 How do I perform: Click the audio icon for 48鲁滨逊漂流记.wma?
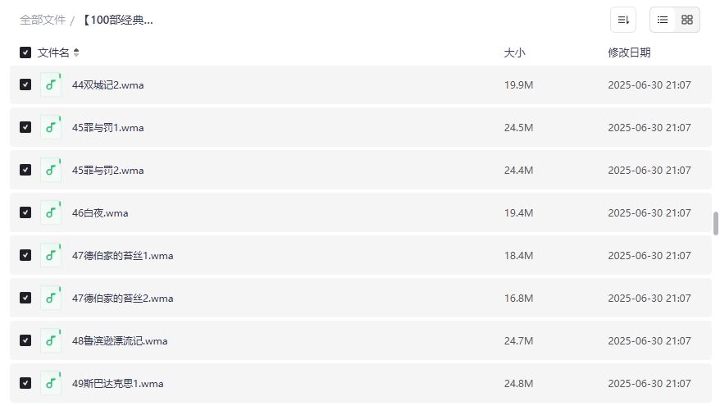pyautogui.click(x=51, y=340)
